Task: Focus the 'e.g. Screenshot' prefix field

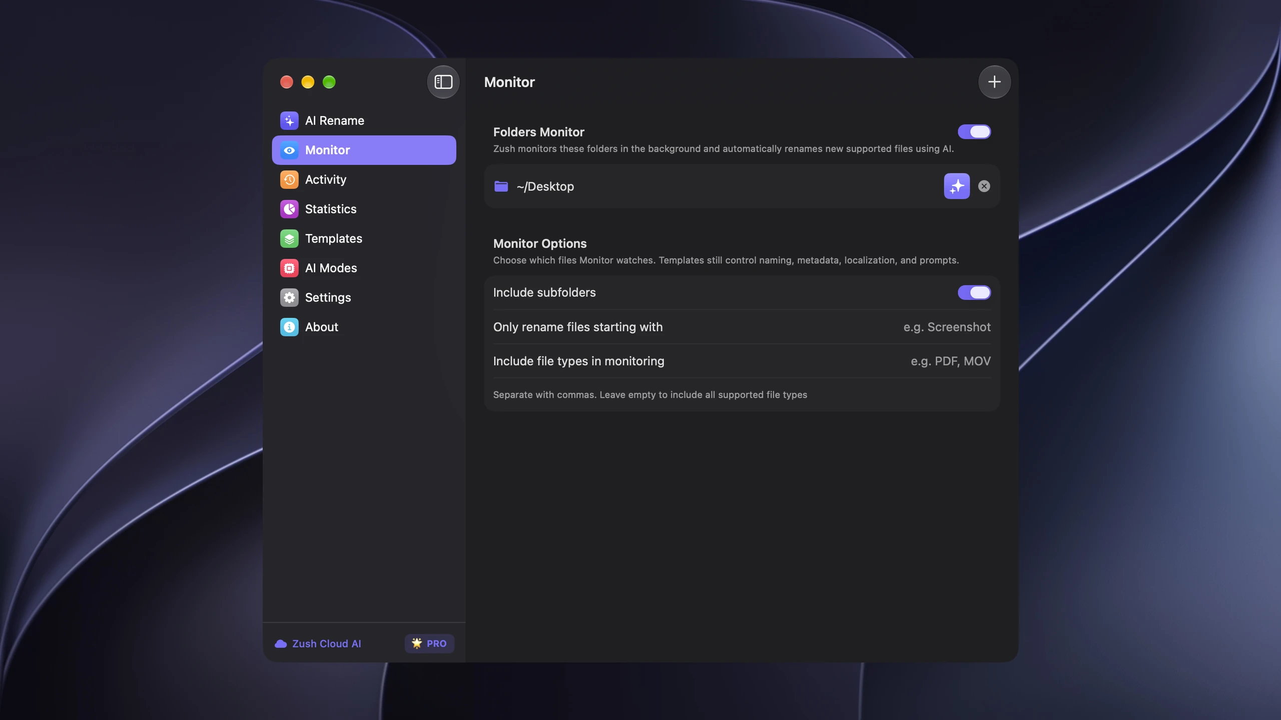Action: click(947, 327)
